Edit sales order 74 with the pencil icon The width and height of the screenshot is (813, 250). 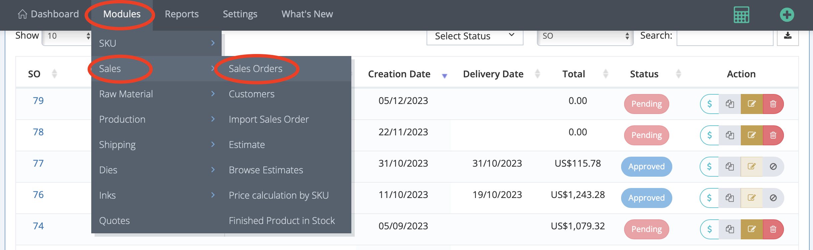752,229
